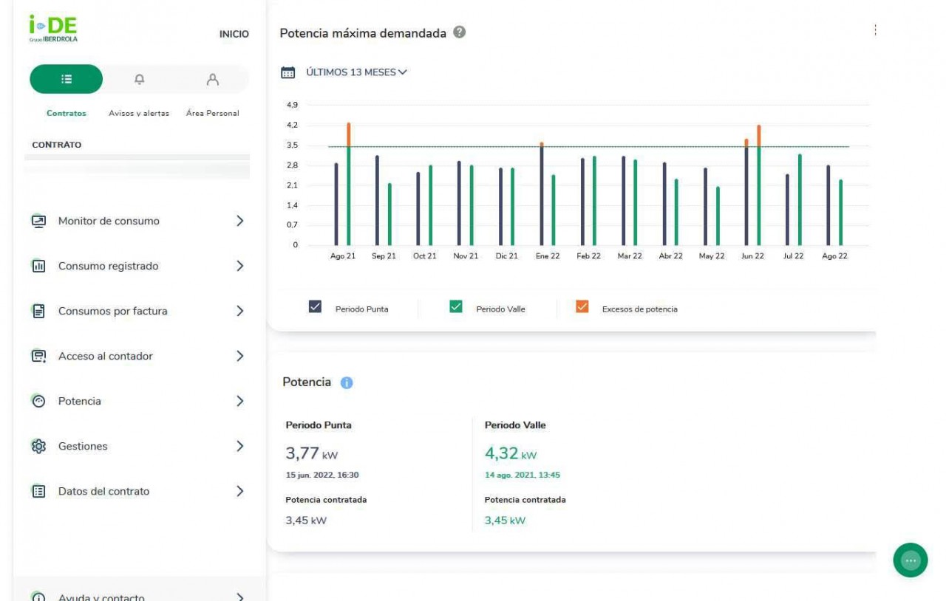Disable the Excesos de potencia checkbox

coord(582,308)
